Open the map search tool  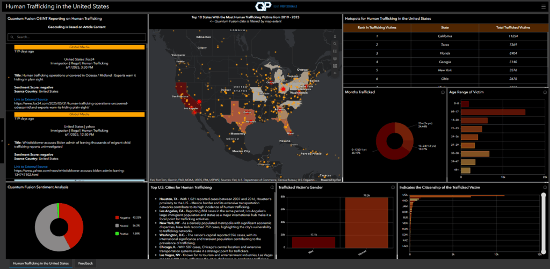[x=335, y=43]
